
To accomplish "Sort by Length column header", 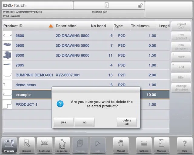I will pyautogui.click(x=163, y=26).
